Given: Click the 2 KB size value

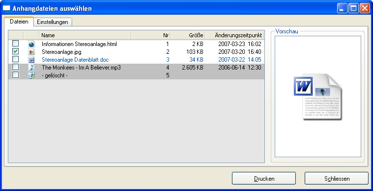Looking at the screenshot, I should [x=198, y=44].
